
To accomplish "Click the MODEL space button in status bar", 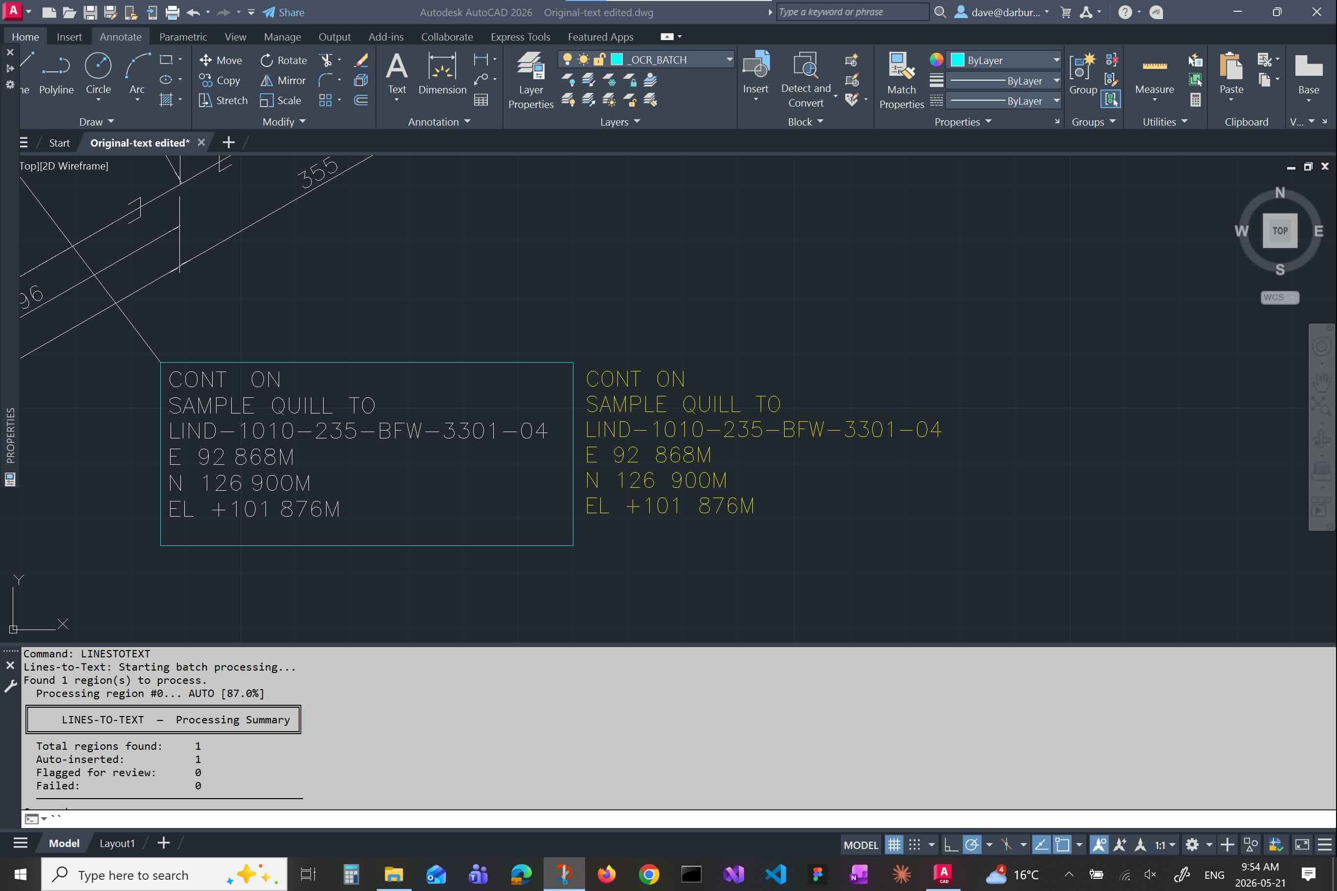I will pyautogui.click(x=860, y=845).
